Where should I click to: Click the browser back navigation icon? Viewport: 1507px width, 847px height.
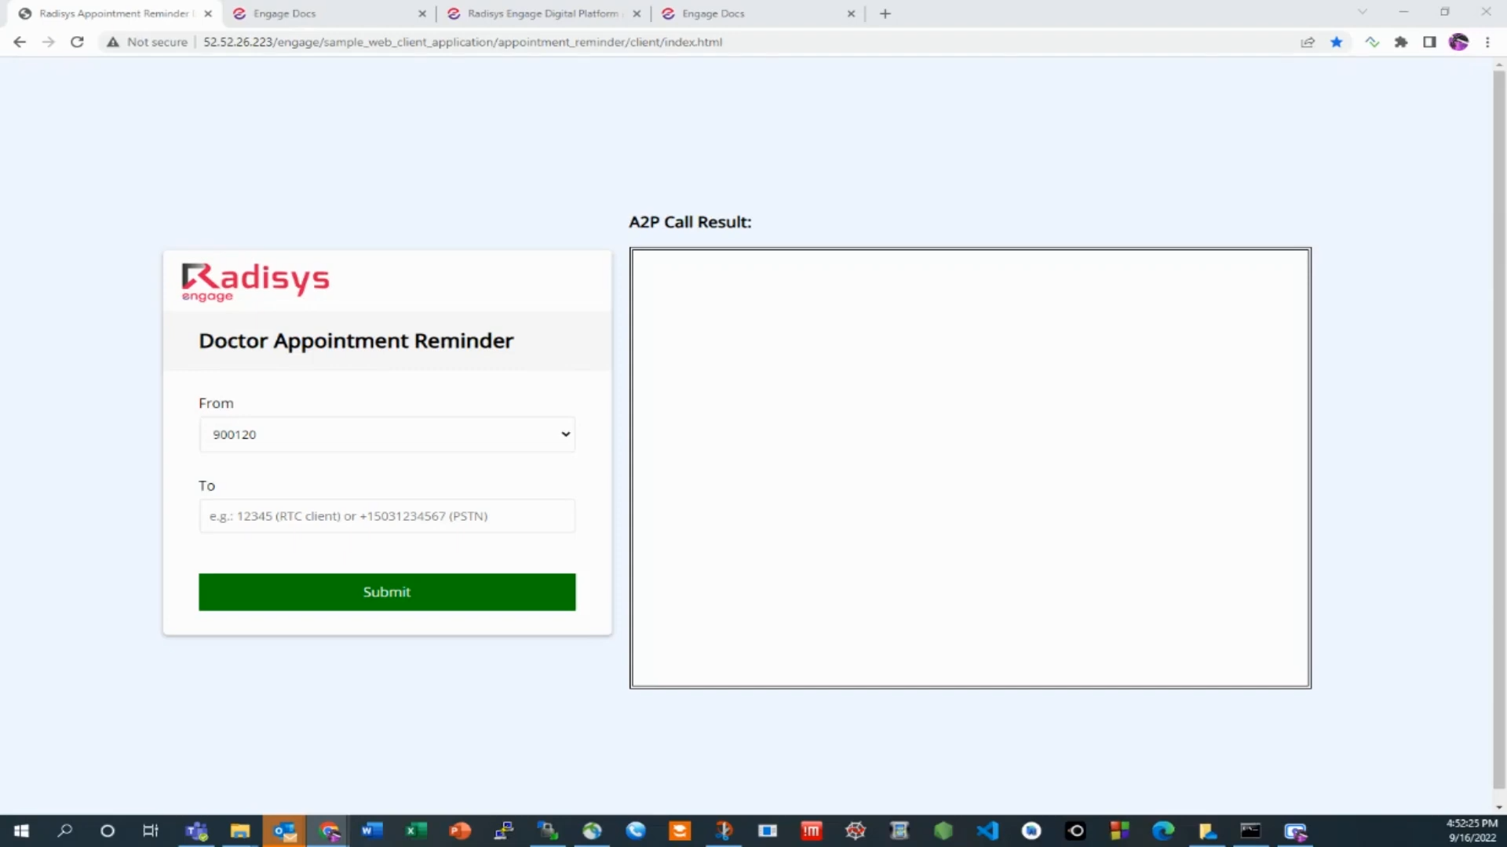pyautogui.click(x=20, y=42)
